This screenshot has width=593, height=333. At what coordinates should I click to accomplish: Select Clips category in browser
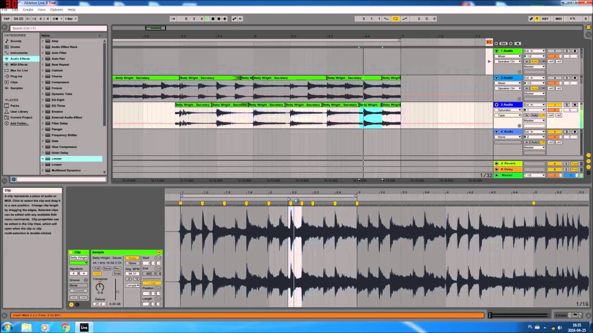click(14, 82)
